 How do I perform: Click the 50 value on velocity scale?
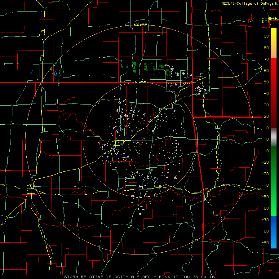[266, 82]
